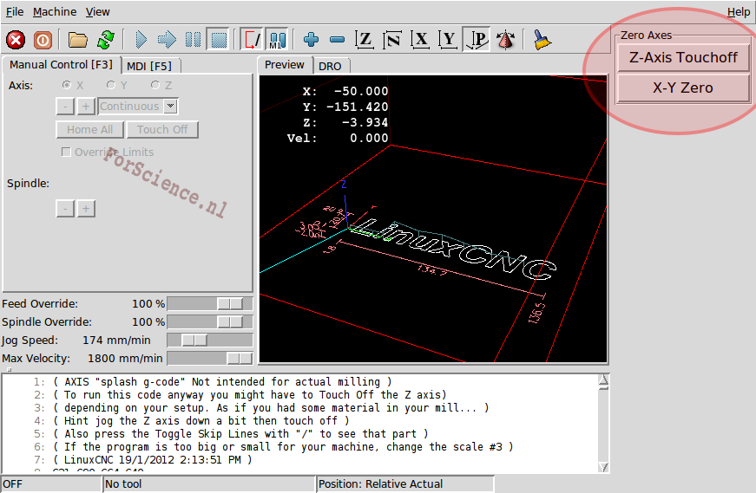The width and height of the screenshot is (756, 493).
Task: Select the Z axis radio button
Action: [x=155, y=85]
